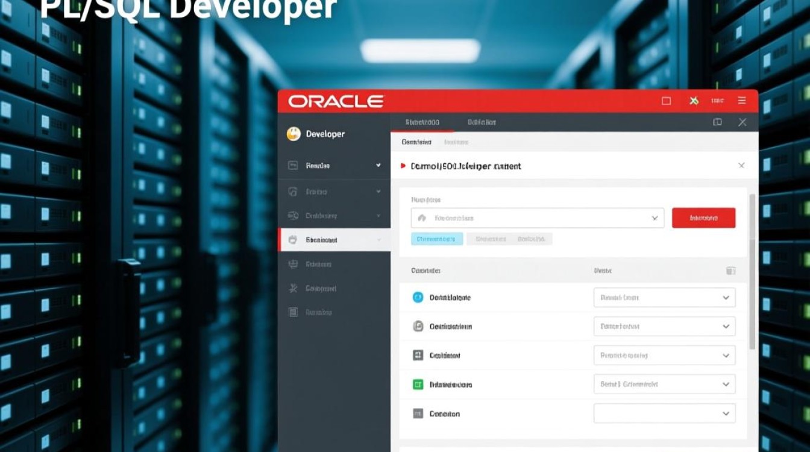Open the dropdown in the dark square icon row
810x452 pixels.
tap(665, 355)
